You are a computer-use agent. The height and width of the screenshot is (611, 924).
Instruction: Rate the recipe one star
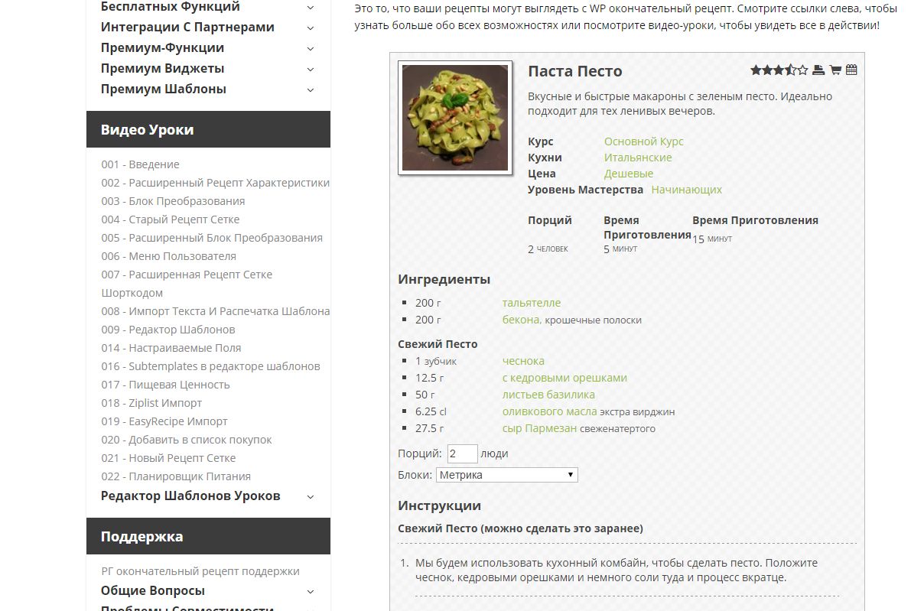(x=756, y=70)
